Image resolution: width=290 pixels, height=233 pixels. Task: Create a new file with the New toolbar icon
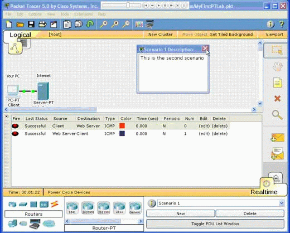(x=9, y=25)
